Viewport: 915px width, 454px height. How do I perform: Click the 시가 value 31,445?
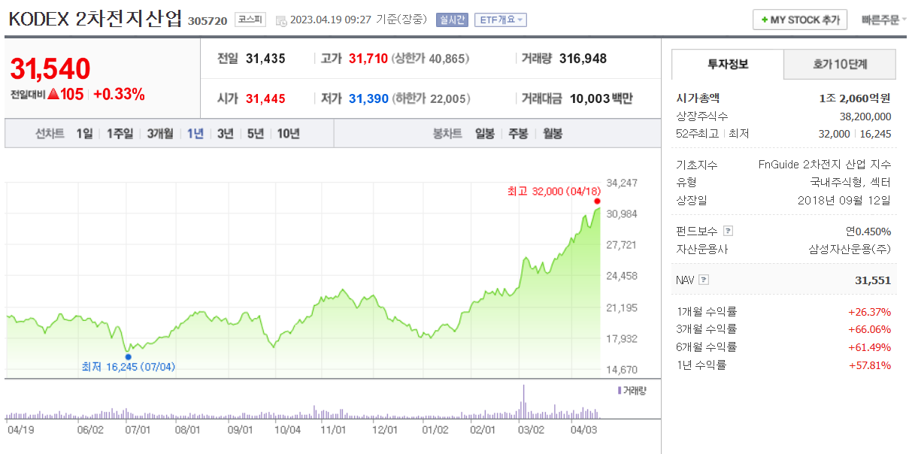[265, 98]
